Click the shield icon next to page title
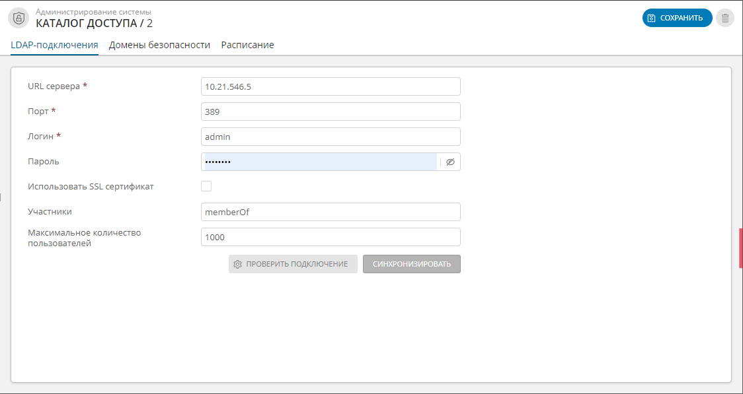Viewport: 743px width, 394px height. 17,18
